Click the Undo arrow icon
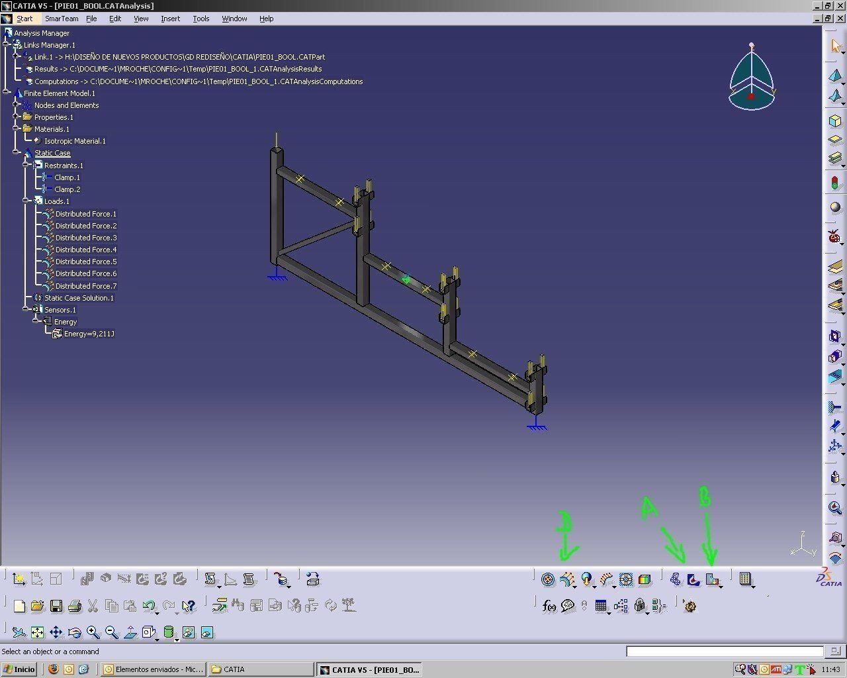This screenshot has height=678, width=847. click(149, 606)
